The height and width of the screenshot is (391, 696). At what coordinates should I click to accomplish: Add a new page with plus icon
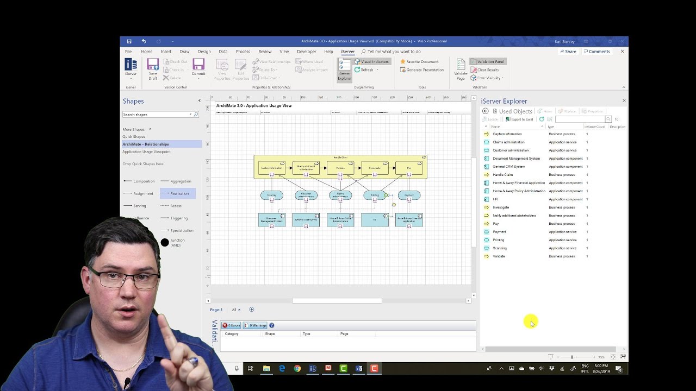click(x=251, y=310)
